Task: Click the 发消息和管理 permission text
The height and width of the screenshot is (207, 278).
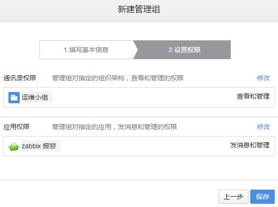Action: click(x=250, y=146)
